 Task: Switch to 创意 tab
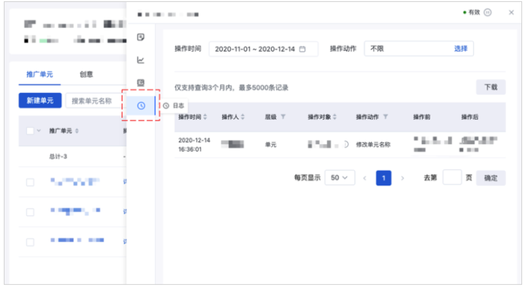pos(86,74)
